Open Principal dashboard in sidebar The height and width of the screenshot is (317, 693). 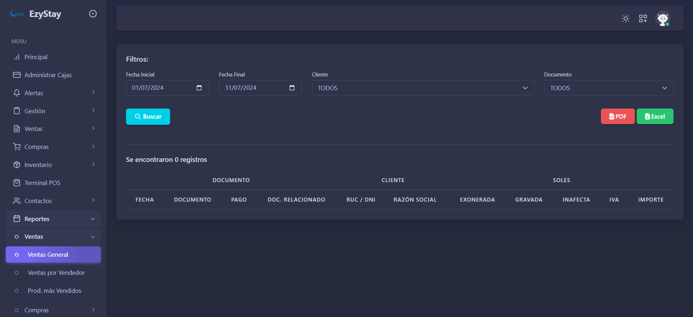(x=36, y=57)
